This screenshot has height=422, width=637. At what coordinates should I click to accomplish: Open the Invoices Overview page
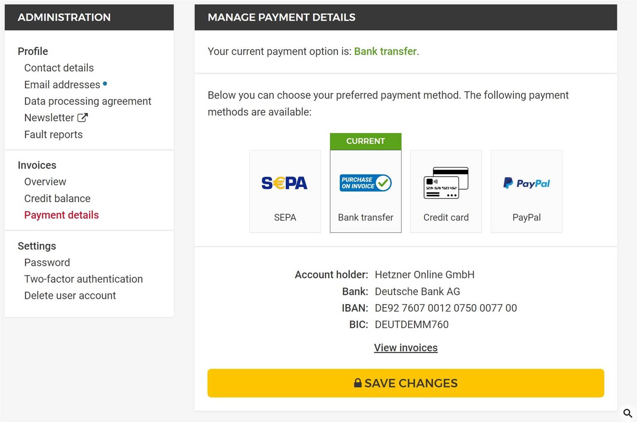tap(45, 182)
